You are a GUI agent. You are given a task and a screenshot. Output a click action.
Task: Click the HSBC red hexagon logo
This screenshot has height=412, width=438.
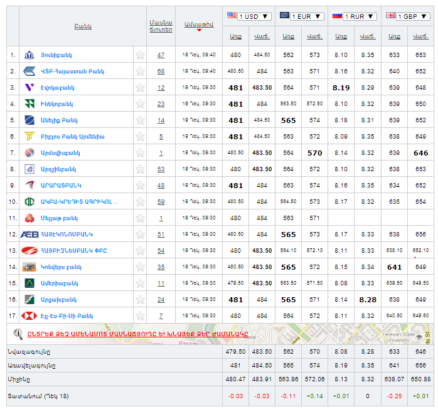pos(29,316)
